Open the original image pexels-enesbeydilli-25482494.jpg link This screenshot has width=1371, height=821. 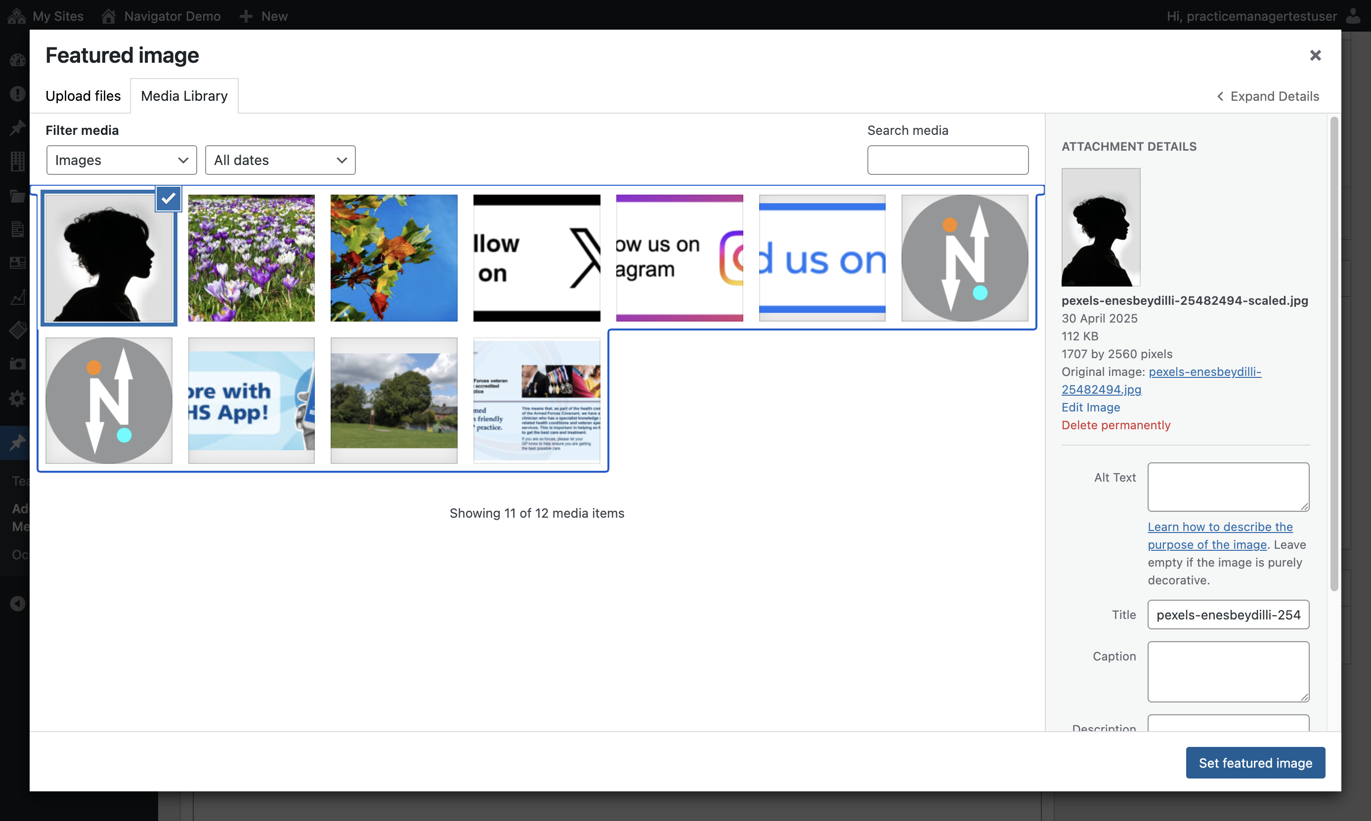[x=1161, y=381]
